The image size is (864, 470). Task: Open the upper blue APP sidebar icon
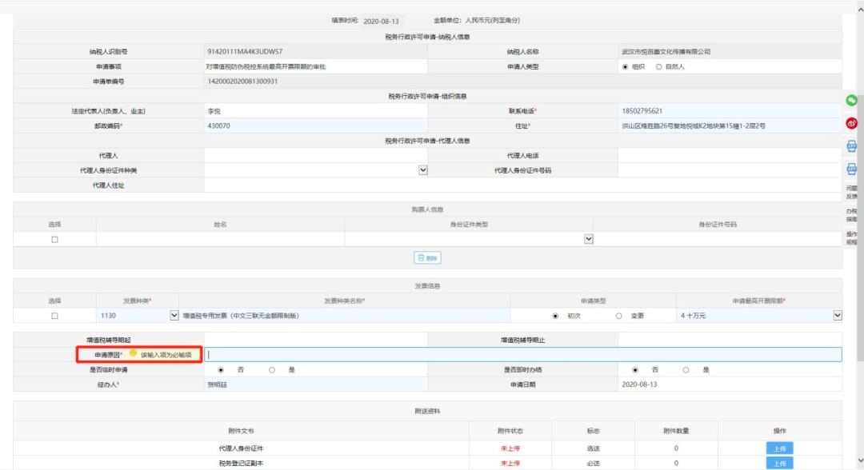coord(851,146)
